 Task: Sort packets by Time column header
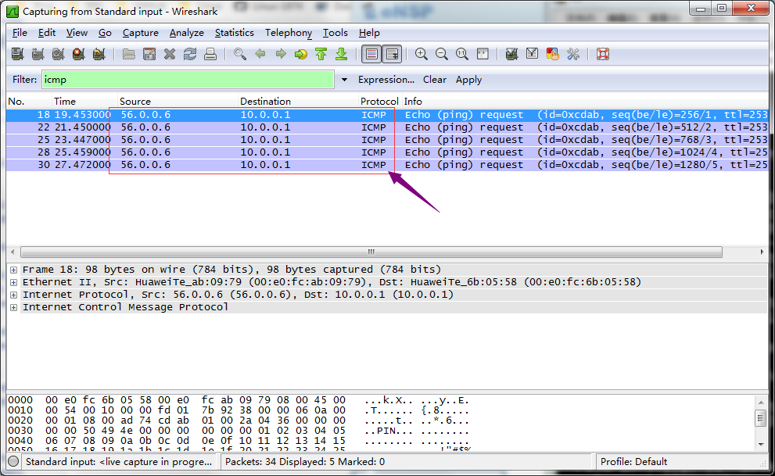[x=84, y=102]
